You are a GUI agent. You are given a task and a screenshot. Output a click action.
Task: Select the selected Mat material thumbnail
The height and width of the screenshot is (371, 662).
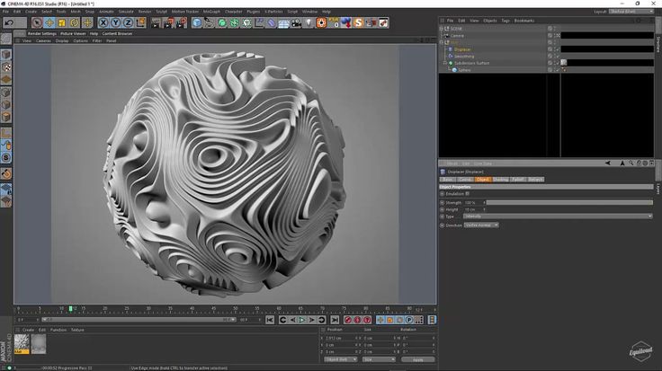(x=22, y=343)
